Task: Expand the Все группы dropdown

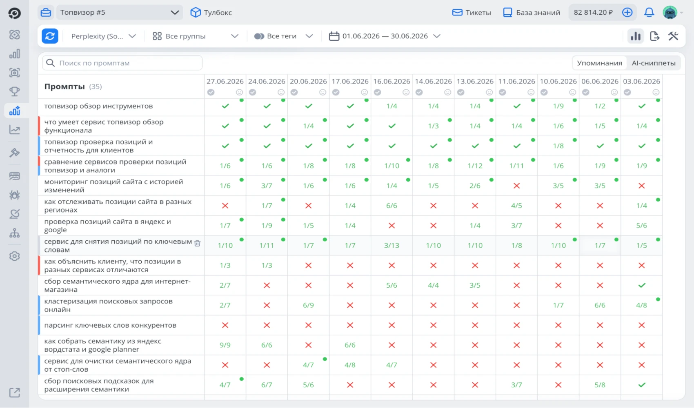Action: [x=195, y=36]
